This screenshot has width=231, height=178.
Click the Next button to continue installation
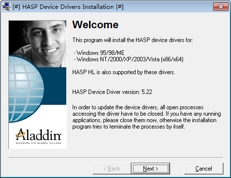(x=150, y=169)
